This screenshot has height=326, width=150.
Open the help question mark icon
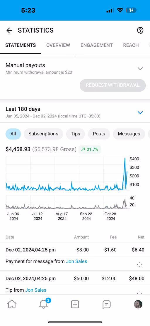[140, 31]
